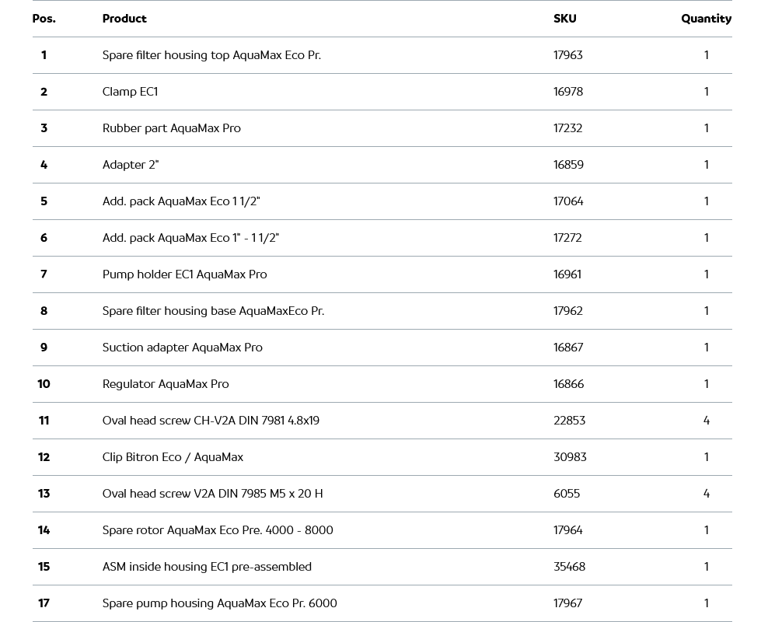Click SKU number 22853
This screenshot has height=622, width=761.
coord(569,421)
